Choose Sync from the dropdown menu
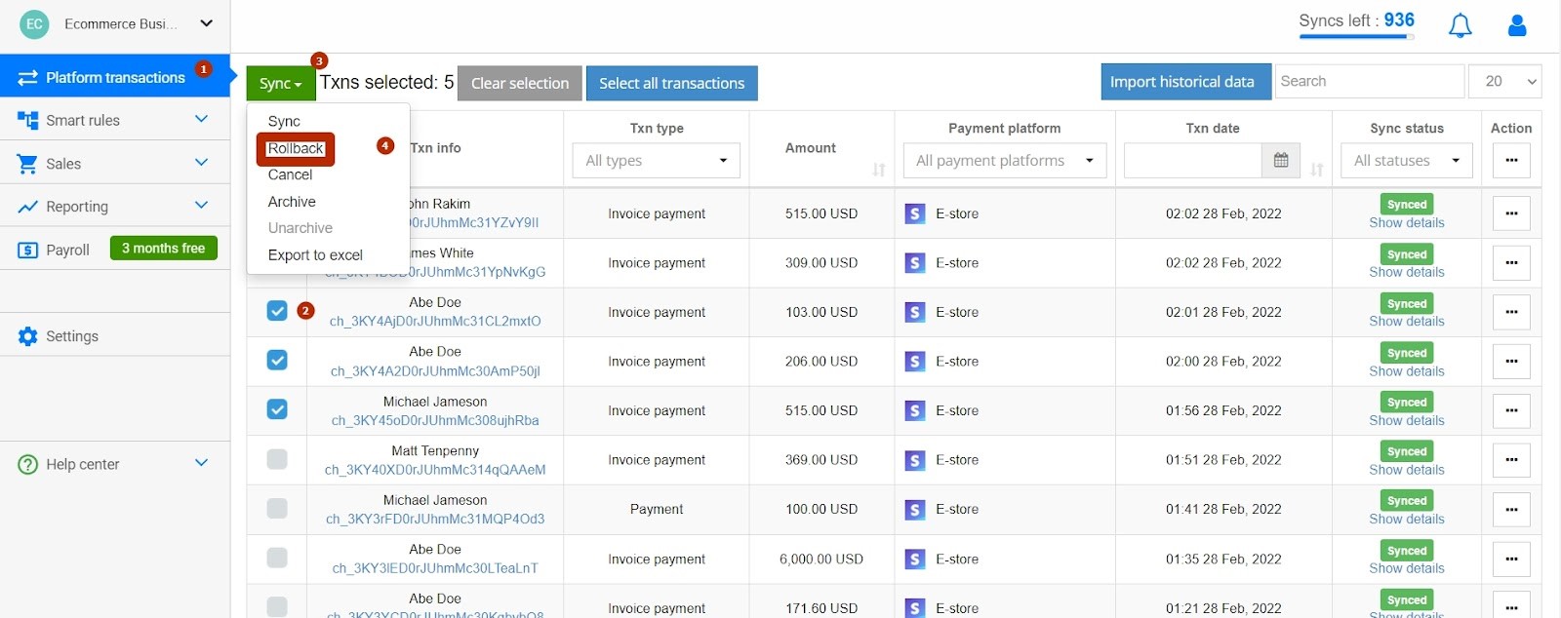Screen dimensions: 1561x618 pos(284,121)
